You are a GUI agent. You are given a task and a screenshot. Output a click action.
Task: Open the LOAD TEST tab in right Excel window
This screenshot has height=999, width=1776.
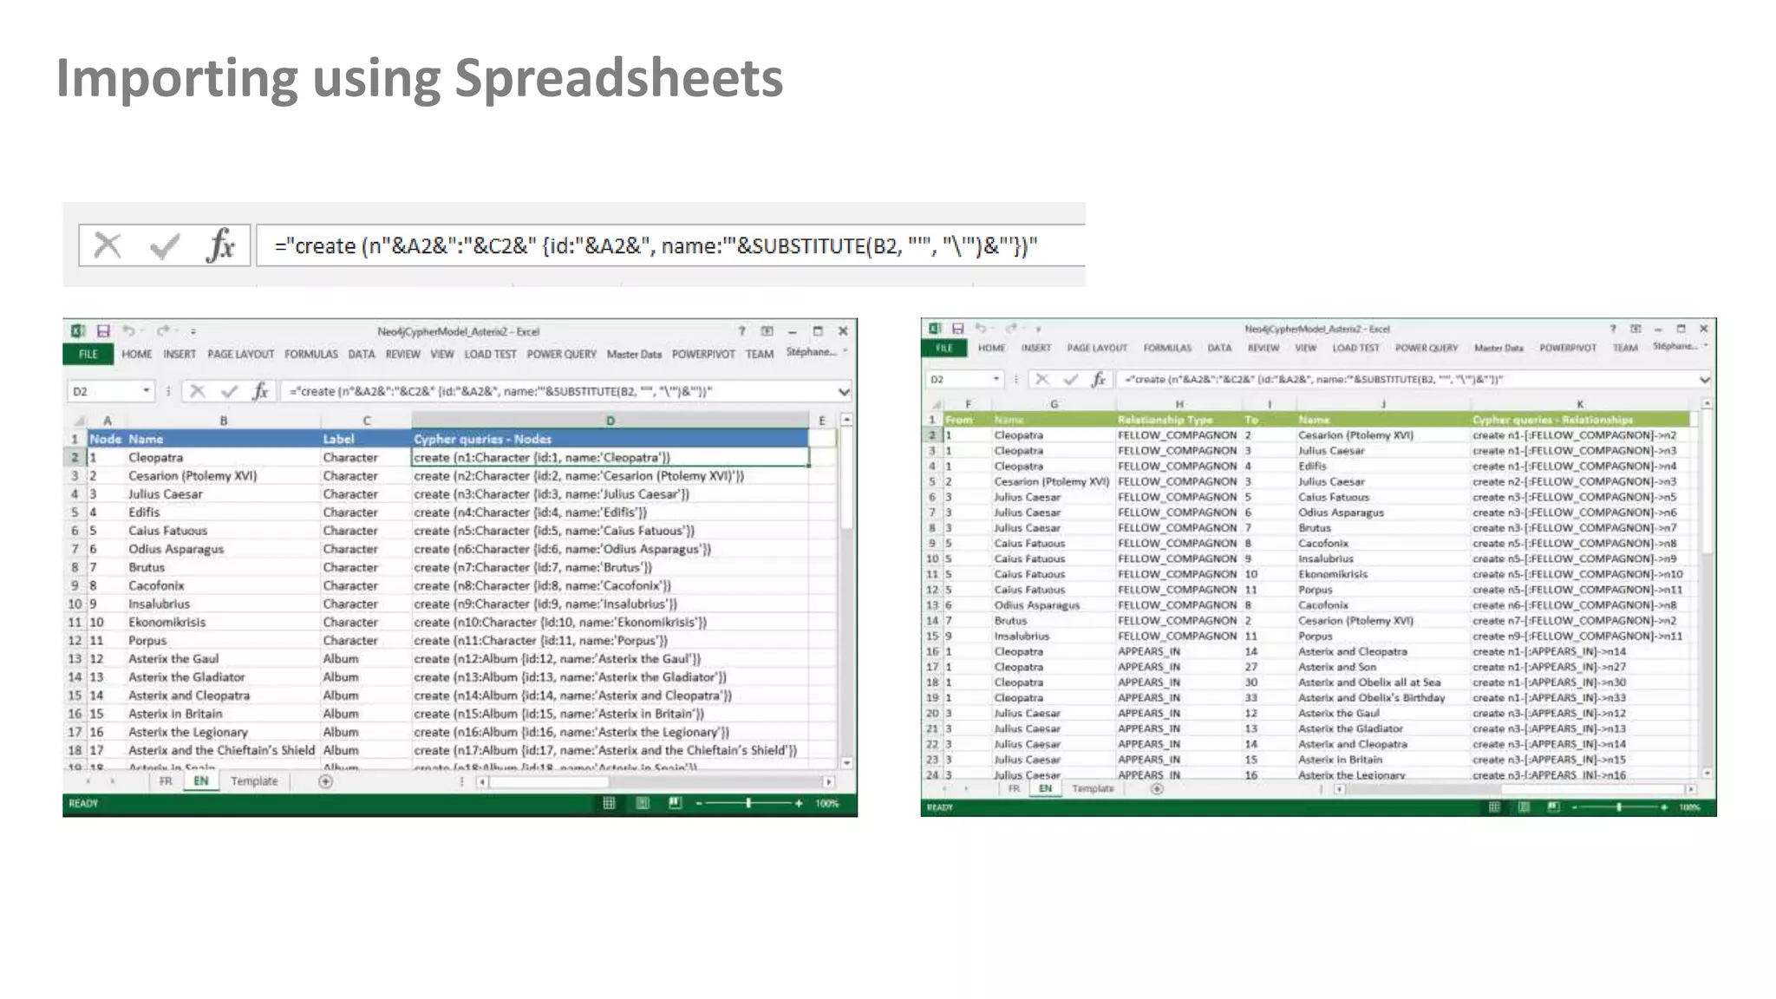[x=1355, y=348]
